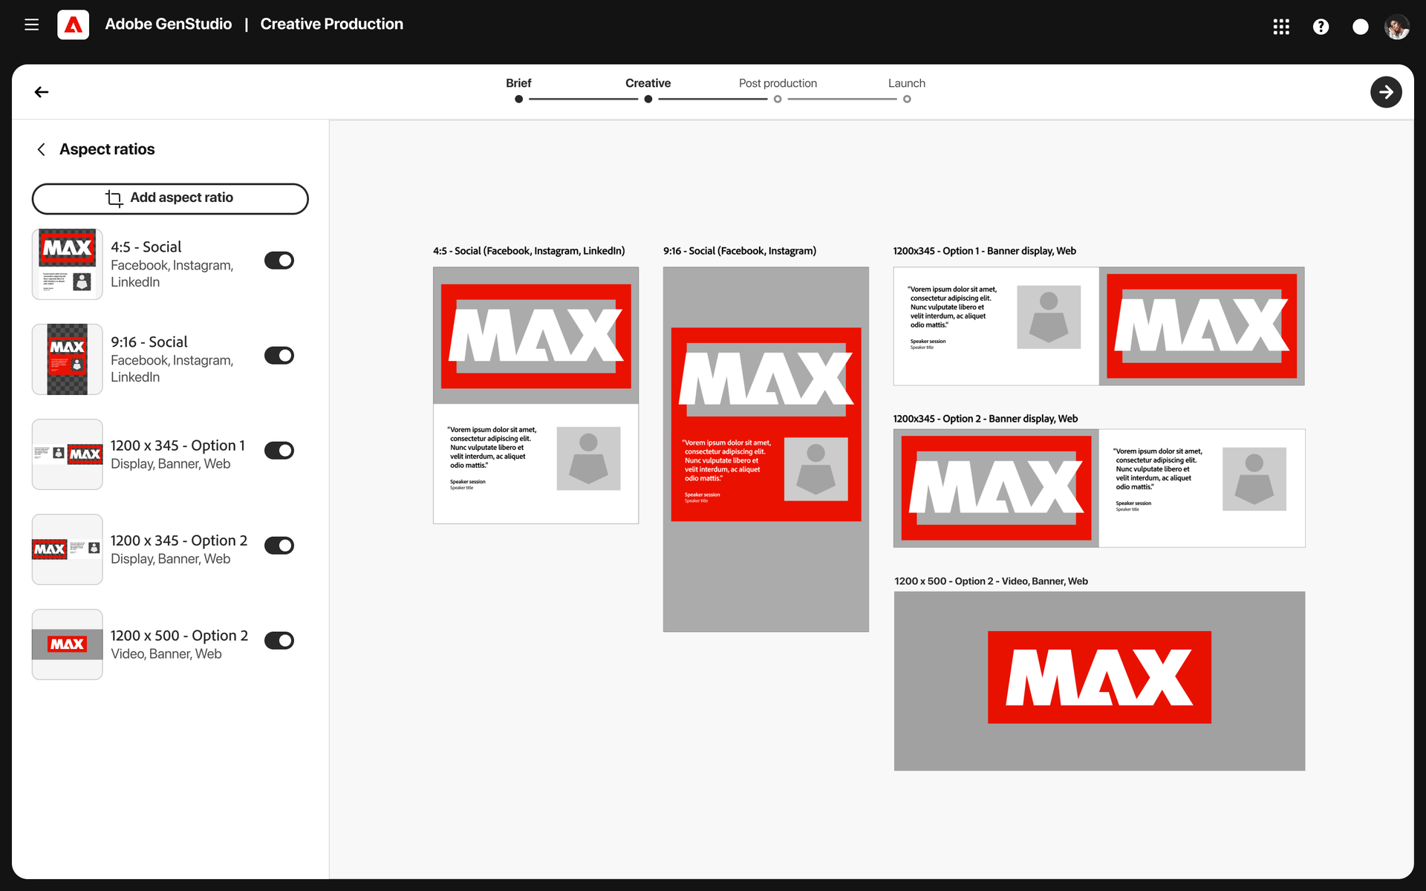Click the Launch progress dot
This screenshot has width=1426, height=891.
click(907, 99)
